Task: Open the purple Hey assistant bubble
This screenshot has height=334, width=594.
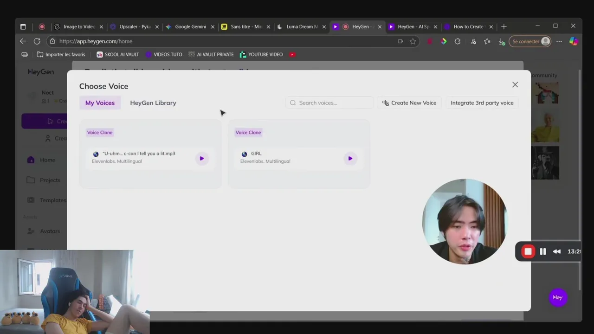Action: [x=558, y=297]
